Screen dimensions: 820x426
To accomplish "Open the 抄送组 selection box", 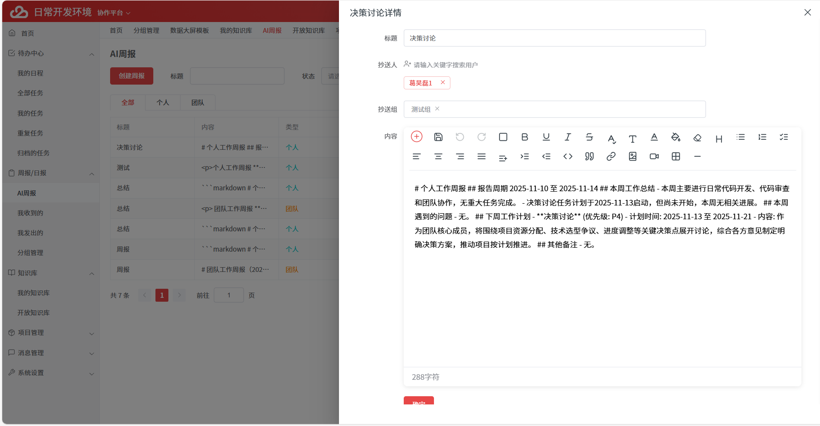I will [554, 109].
